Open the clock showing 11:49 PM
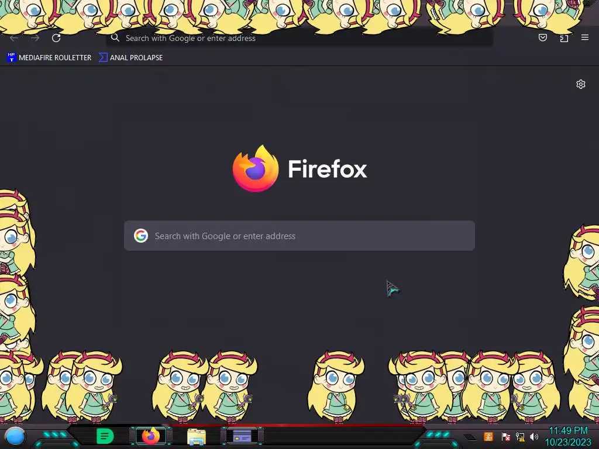599x449 pixels. [568, 436]
